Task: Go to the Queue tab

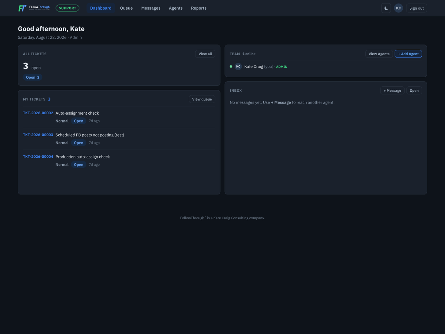Action: 126,8
